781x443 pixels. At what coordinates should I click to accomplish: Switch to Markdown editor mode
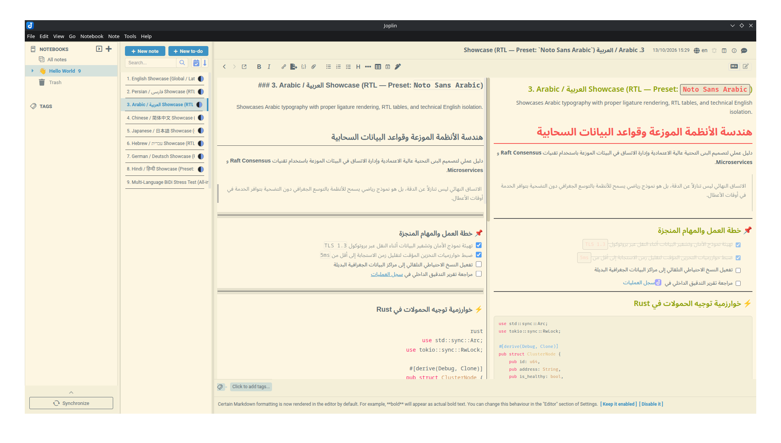point(734,67)
